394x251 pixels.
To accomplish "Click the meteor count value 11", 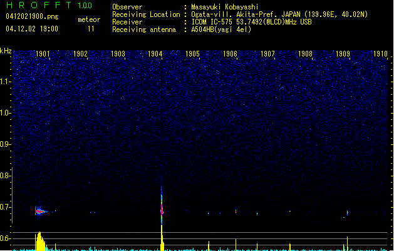I will point(91,29).
